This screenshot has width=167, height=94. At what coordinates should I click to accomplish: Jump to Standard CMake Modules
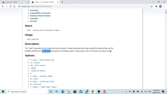[40, 16]
